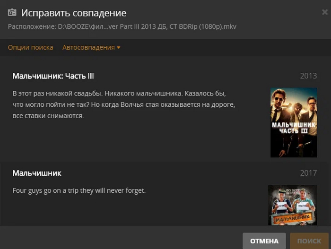Click the 'Four guys go on a trip' summary
Viewport: 331px width, 249px height.
tap(79, 190)
